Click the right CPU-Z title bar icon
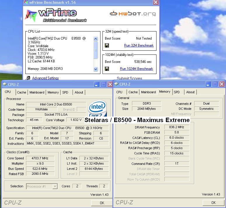This screenshot has width=226, height=208. [x=116, y=84]
